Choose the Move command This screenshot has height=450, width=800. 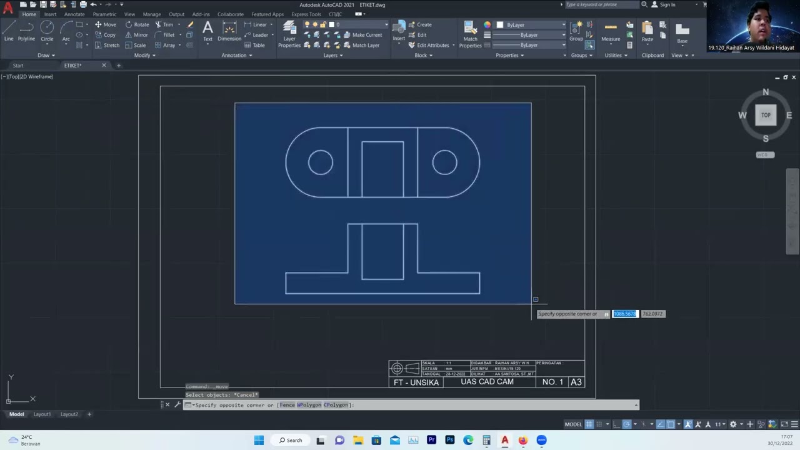(105, 24)
